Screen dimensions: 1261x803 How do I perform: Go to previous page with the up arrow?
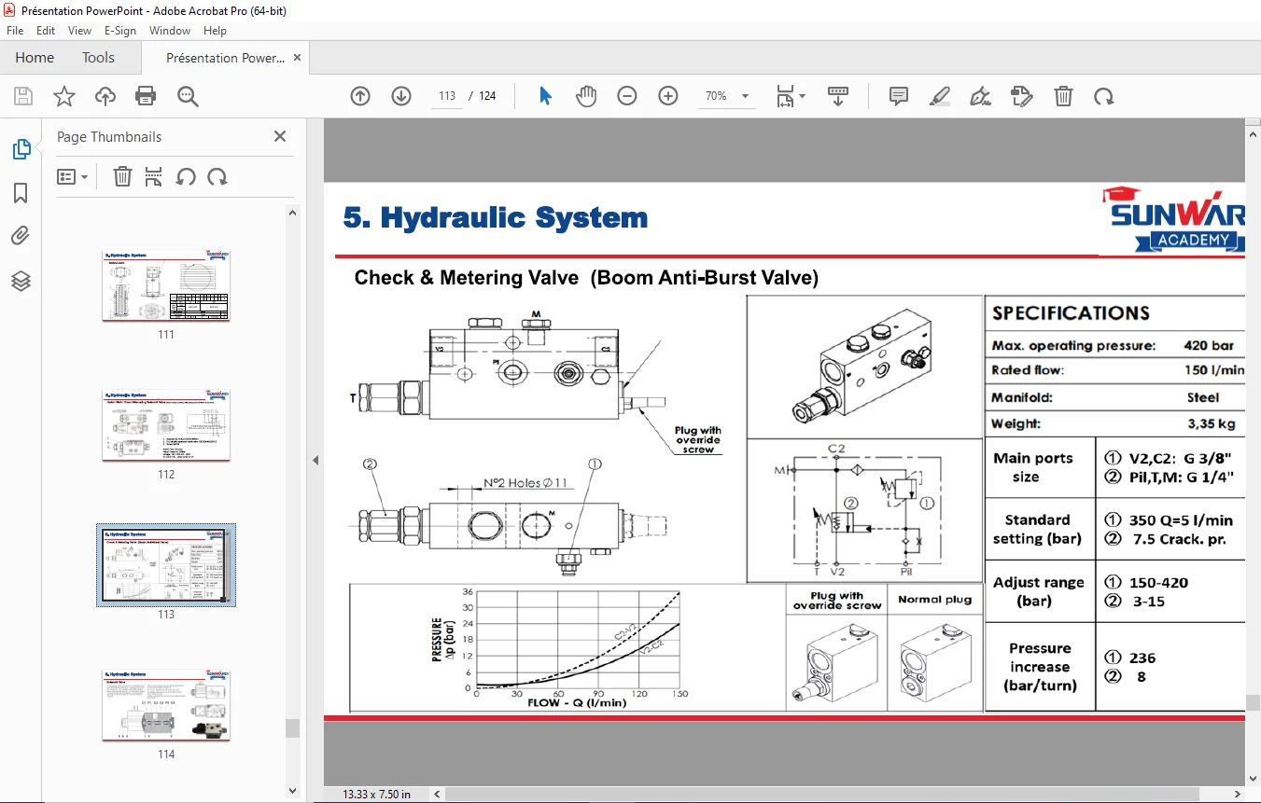click(360, 96)
